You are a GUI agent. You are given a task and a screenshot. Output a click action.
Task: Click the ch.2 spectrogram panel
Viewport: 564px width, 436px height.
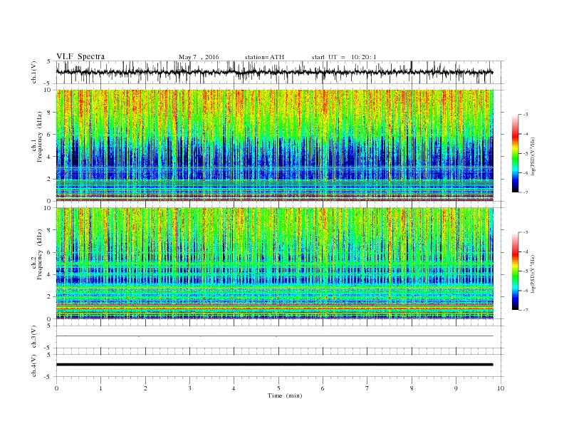pos(274,264)
